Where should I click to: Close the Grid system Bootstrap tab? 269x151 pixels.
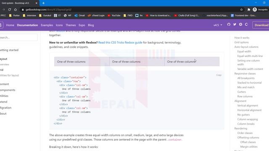point(37,3)
